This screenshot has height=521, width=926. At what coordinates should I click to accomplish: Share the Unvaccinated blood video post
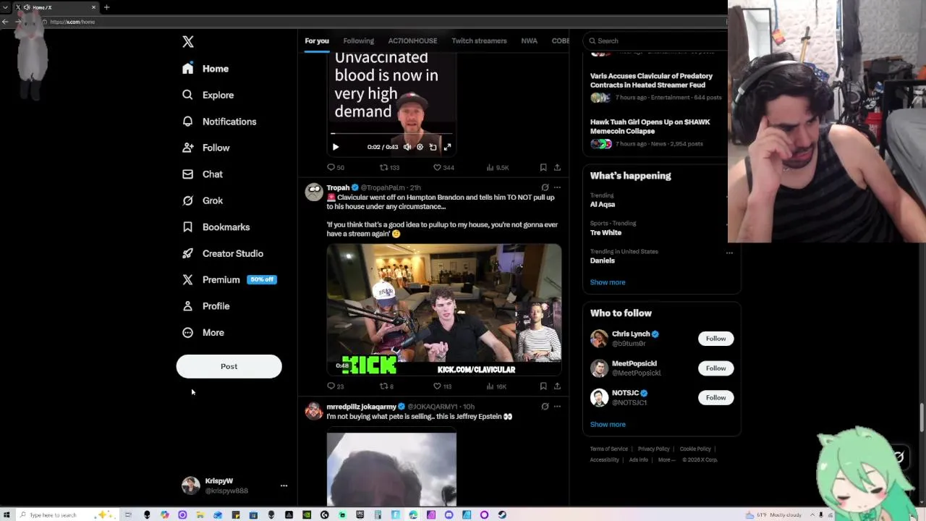pos(557,167)
